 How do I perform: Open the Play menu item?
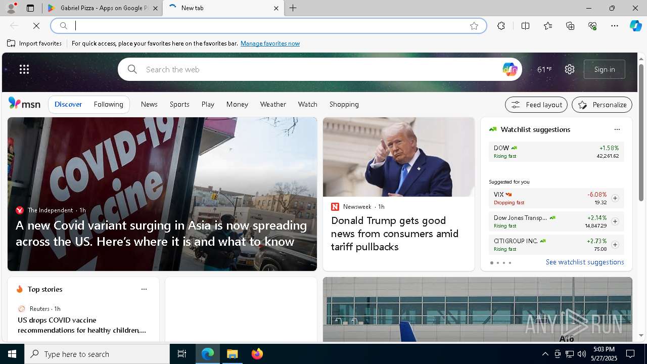point(208,104)
